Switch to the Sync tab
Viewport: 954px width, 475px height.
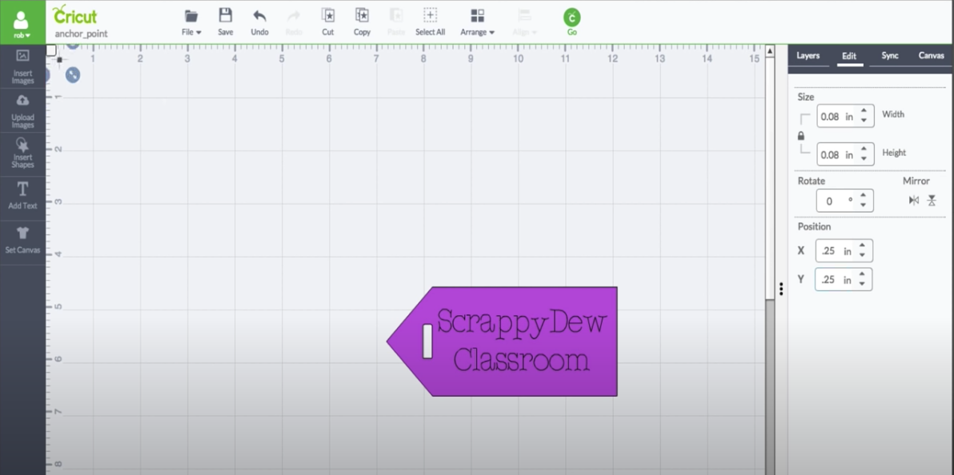(890, 56)
